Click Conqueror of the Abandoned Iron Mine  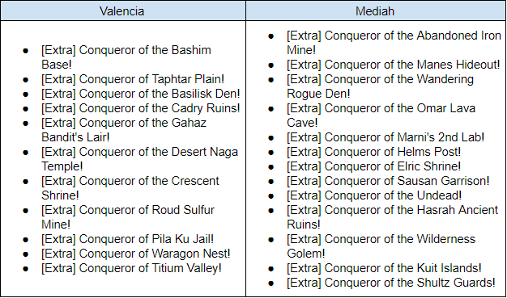394,43
